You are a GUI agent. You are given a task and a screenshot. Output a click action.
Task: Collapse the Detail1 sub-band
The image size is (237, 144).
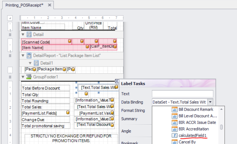coord(30,63)
